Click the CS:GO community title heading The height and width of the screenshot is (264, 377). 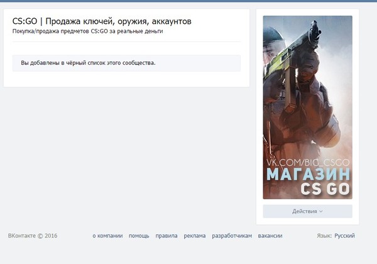click(x=102, y=21)
